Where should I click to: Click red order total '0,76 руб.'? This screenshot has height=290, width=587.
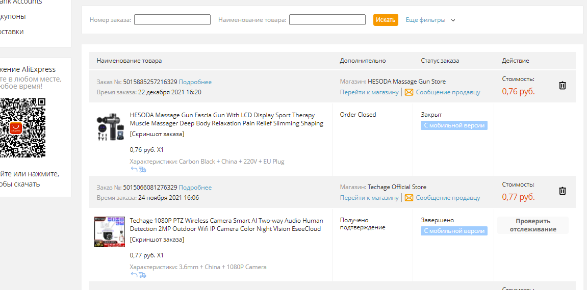click(519, 91)
